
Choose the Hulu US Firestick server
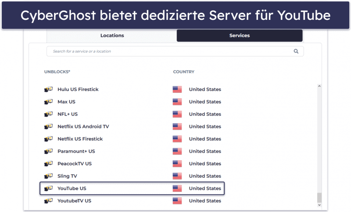tap(78, 89)
